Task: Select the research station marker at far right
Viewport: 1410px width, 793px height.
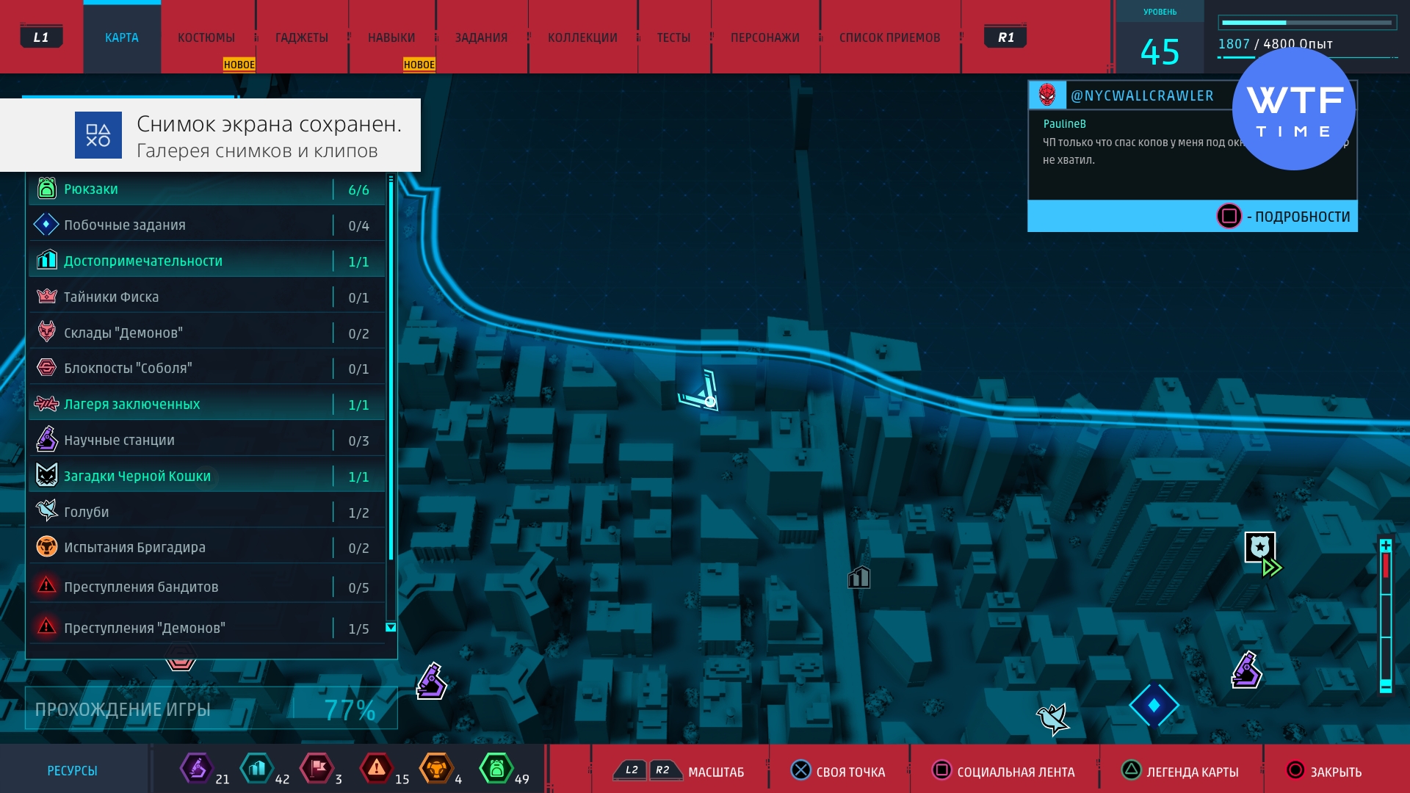Action: [1246, 670]
